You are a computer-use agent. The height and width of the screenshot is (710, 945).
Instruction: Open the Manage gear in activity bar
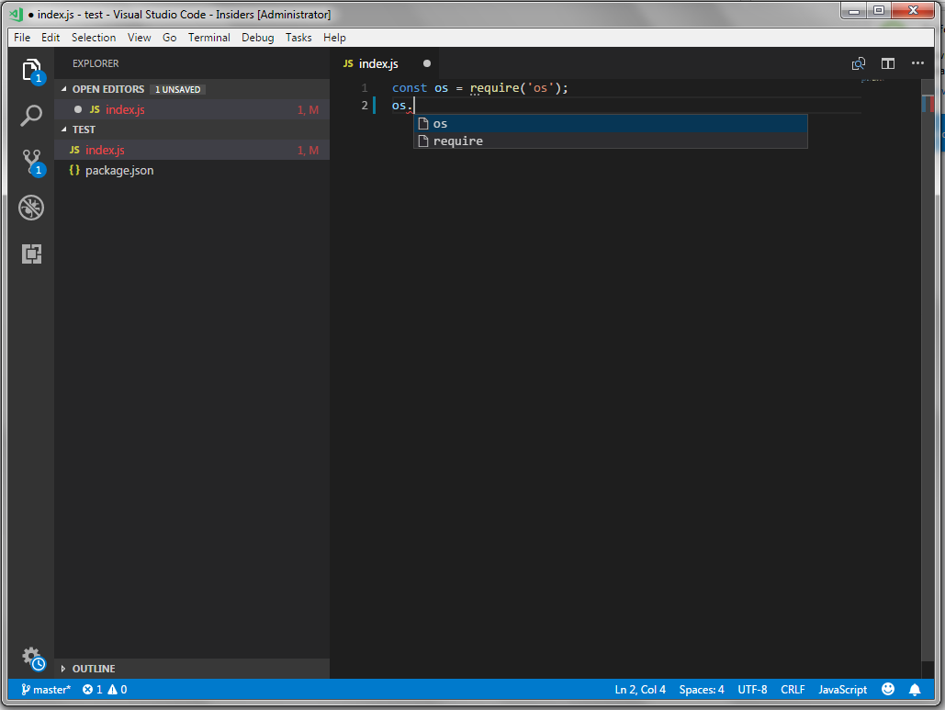(x=33, y=659)
